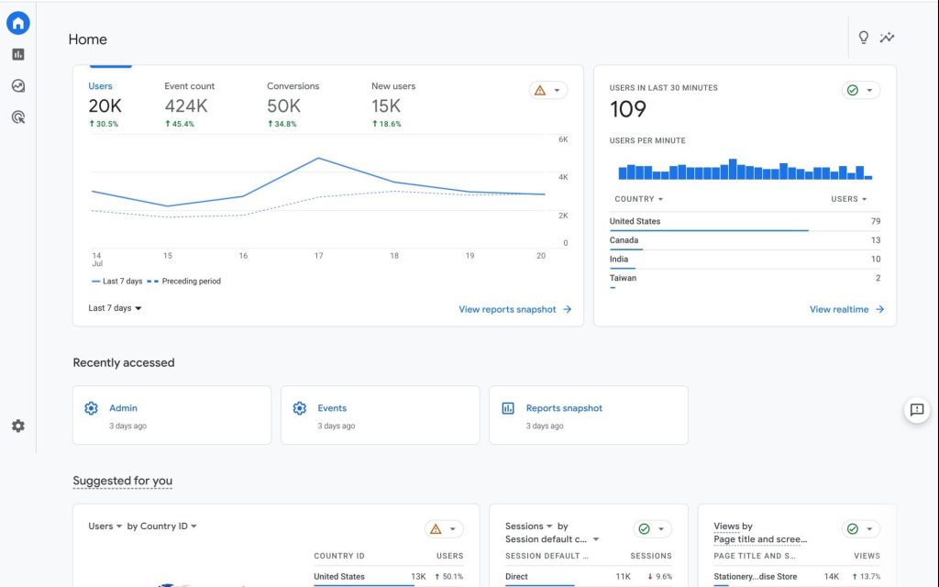Image resolution: width=939 pixels, height=587 pixels.
Task: Click arrow beside View reports snapshot
Action: click(567, 310)
